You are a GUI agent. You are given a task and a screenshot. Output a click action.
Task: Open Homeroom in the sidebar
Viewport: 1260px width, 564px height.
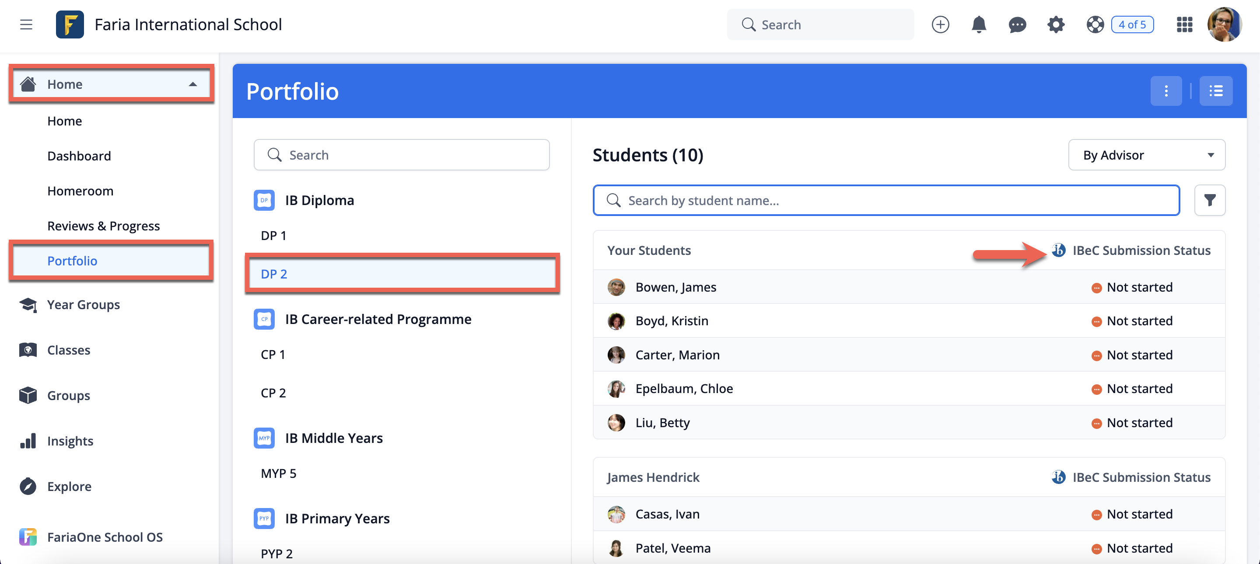(x=80, y=191)
